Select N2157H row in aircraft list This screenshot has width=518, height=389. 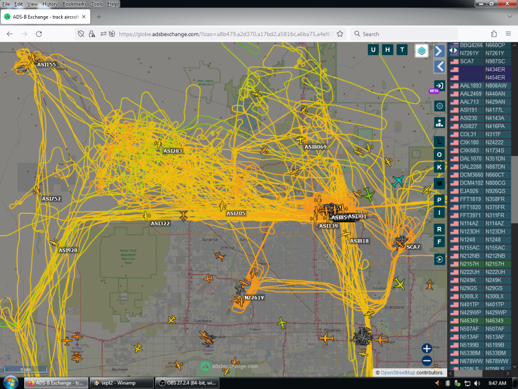481,264
